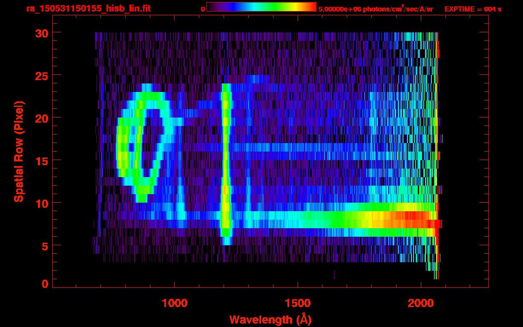Click the 5 spatial row tick label
The image size is (523, 327).
tap(45, 246)
